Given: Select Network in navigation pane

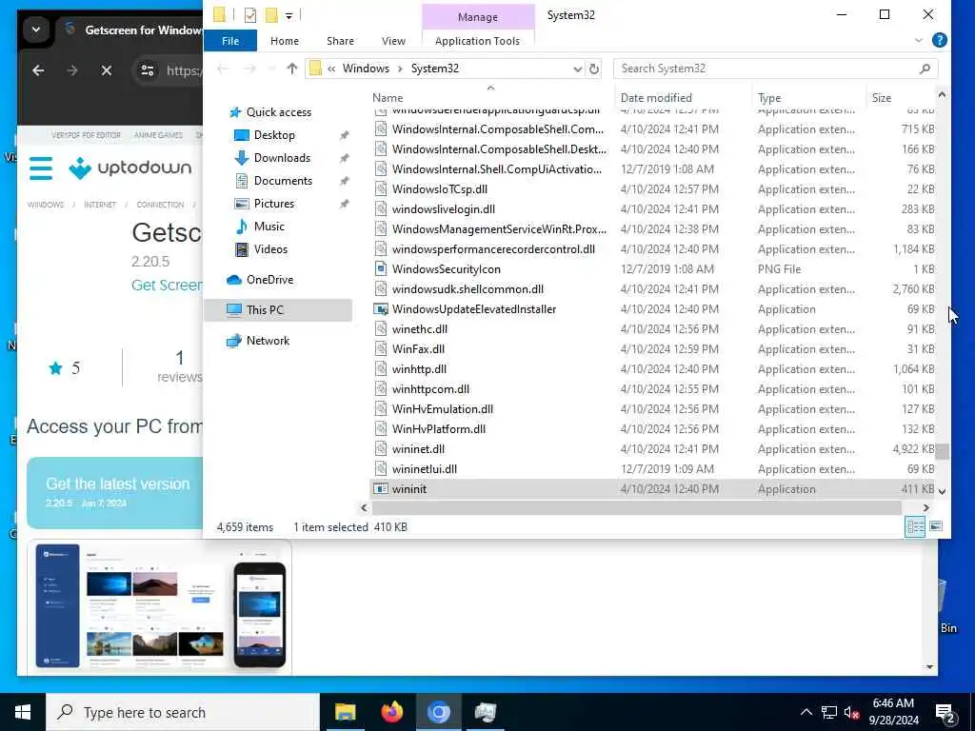Looking at the screenshot, I should click(x=268, y=341).
